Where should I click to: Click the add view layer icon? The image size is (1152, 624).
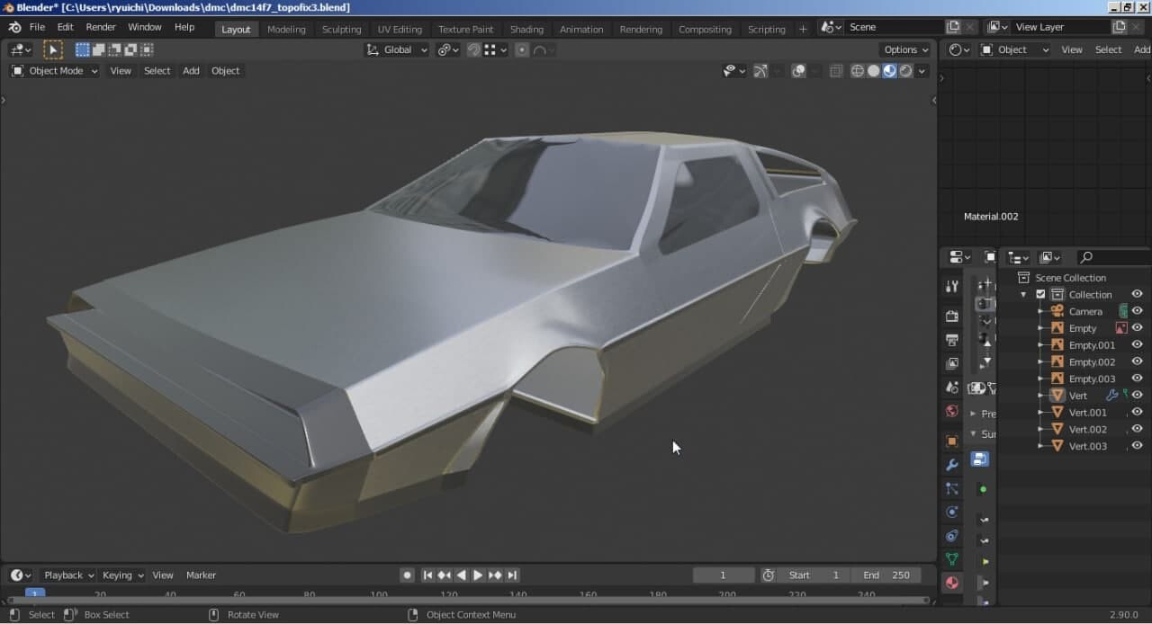pos(1120,27)
